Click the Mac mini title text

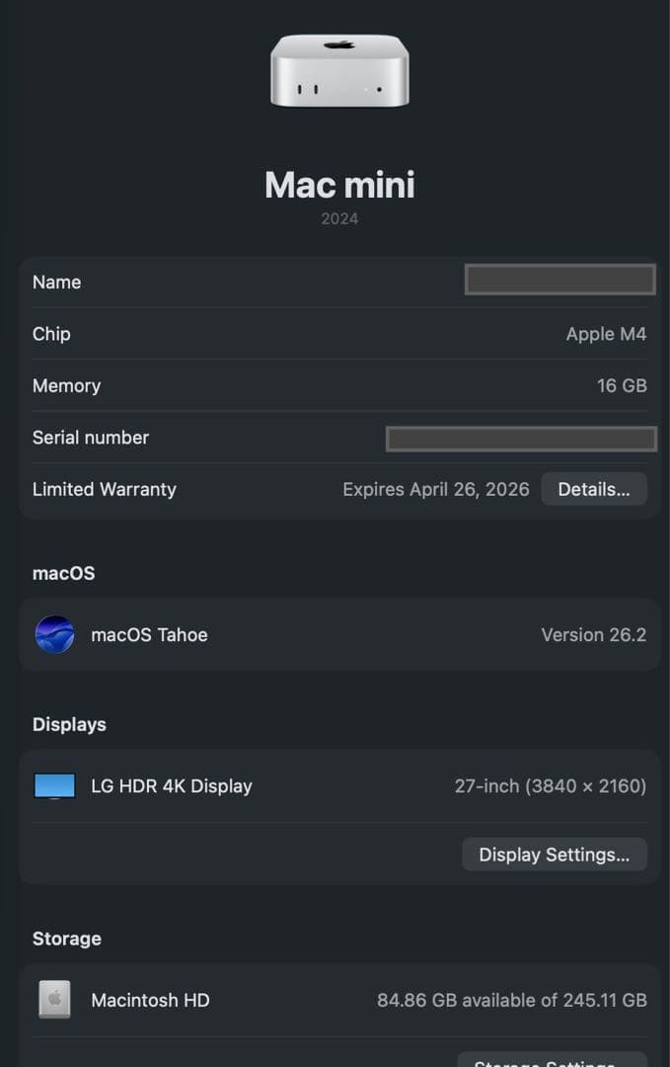tap(339, 185)
